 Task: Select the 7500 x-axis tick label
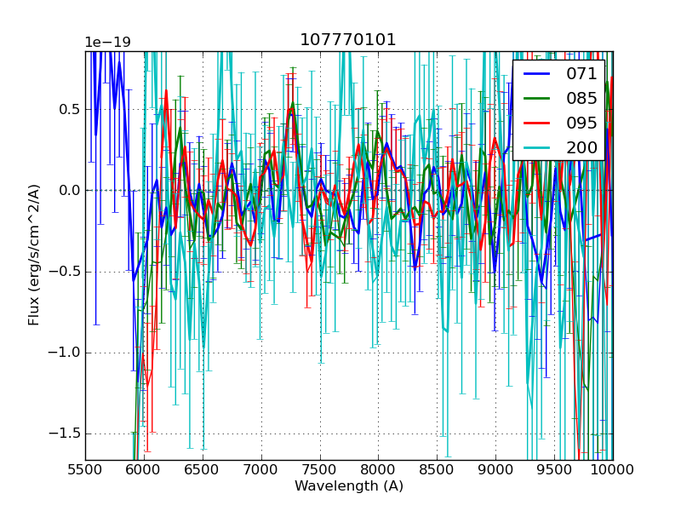320,469
